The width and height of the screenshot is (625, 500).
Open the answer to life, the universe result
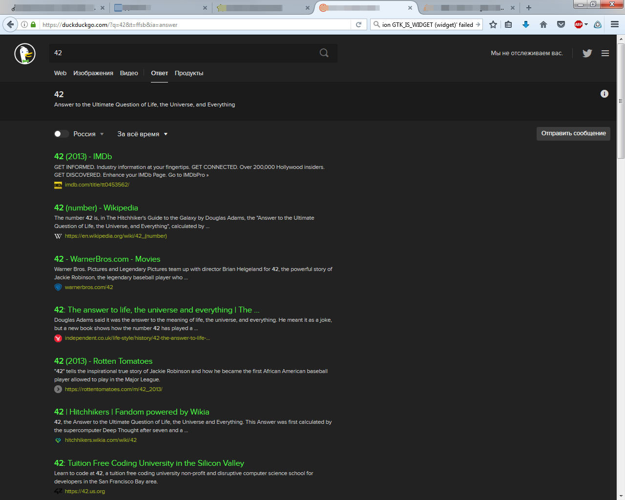(157, 310)
